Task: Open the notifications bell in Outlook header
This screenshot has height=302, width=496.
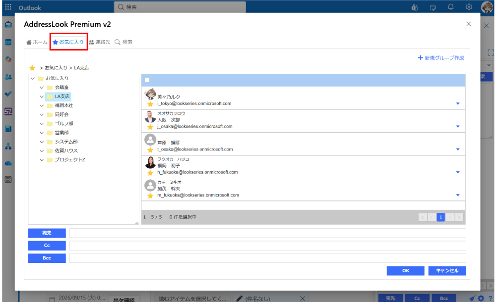Action: (451, 7)
